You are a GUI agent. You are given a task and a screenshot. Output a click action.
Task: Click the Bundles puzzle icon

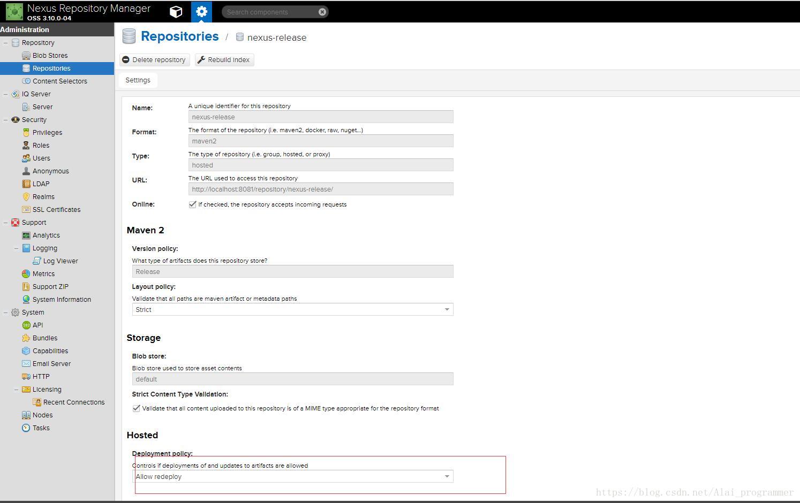point(26,338)
